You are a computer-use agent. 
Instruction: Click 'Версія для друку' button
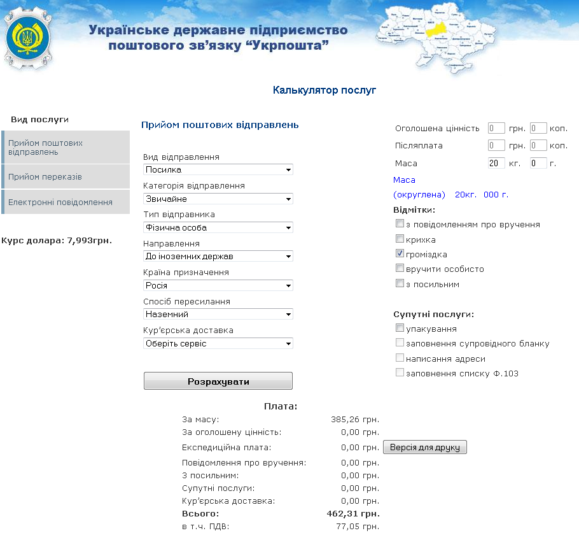tap(425, 447)
